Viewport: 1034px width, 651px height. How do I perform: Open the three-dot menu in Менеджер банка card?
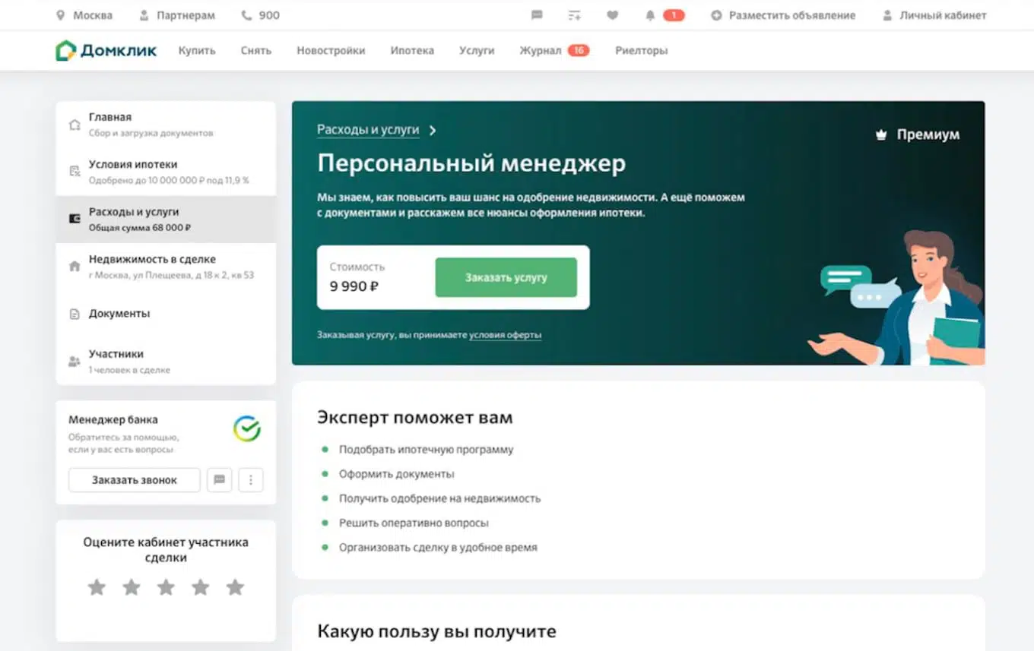251,480
